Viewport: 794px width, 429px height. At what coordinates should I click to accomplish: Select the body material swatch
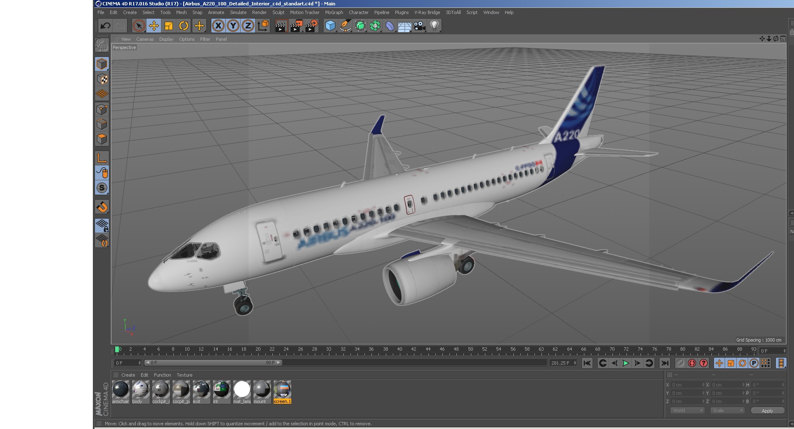[x=140, y=392]
